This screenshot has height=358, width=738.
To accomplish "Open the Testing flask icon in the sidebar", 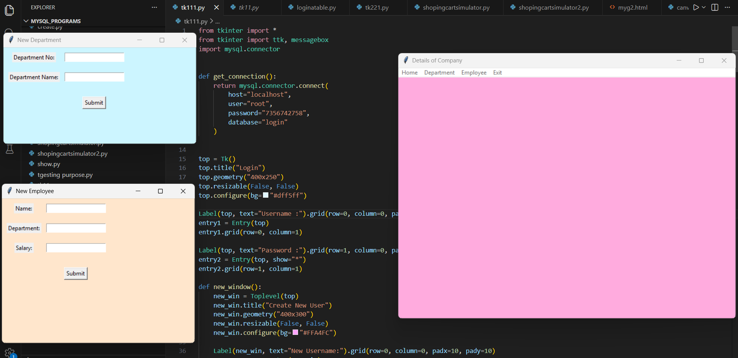I will click(x=9, y=149).
